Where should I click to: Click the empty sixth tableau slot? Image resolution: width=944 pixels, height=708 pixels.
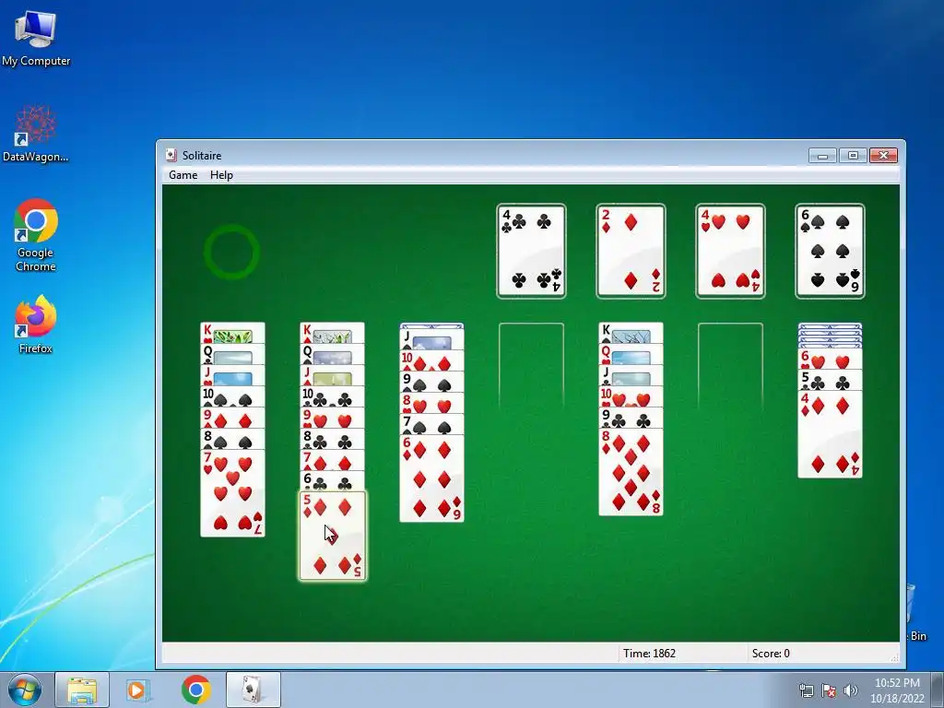730,366
